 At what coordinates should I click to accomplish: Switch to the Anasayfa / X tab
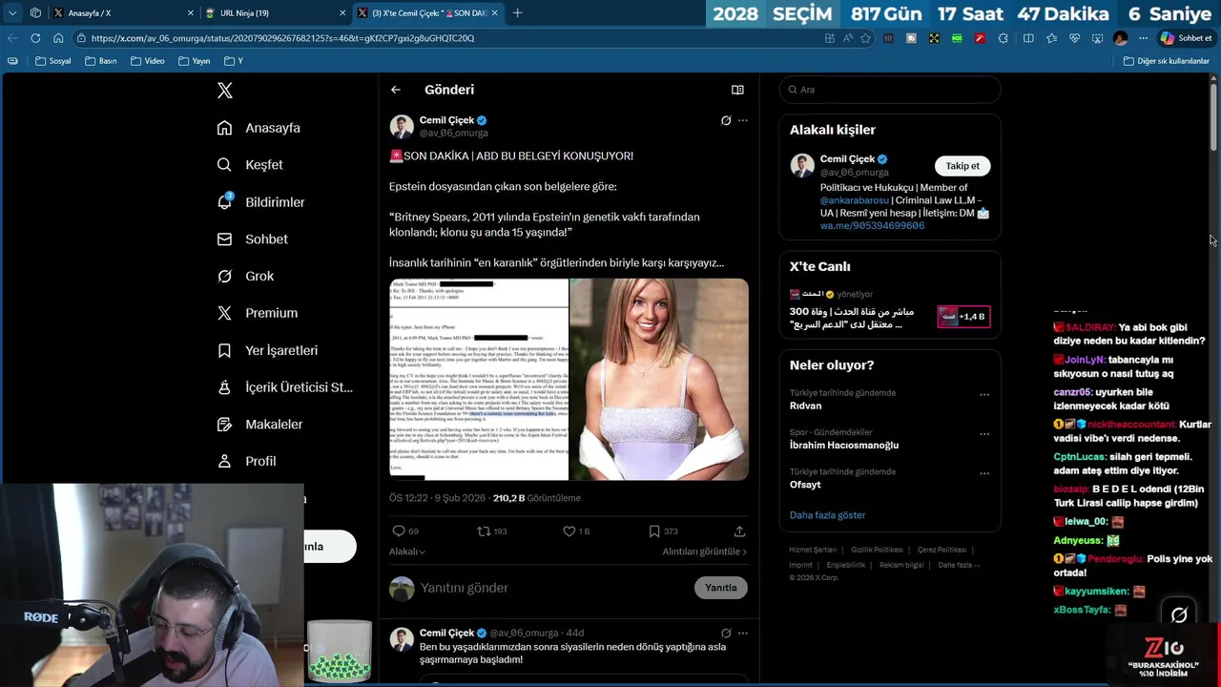[x=122, y=13]
